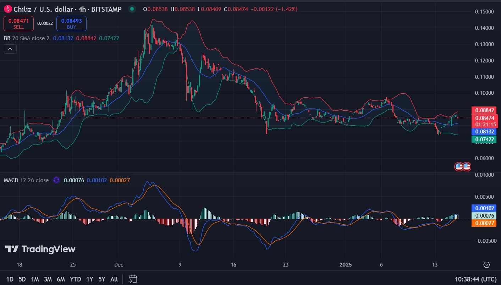Click the 23 date on time axis

point(286,265)
